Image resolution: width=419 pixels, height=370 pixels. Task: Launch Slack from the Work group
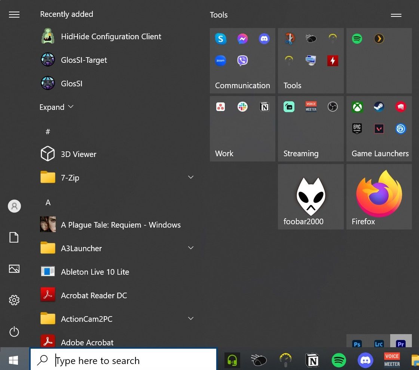pos(242,107)
